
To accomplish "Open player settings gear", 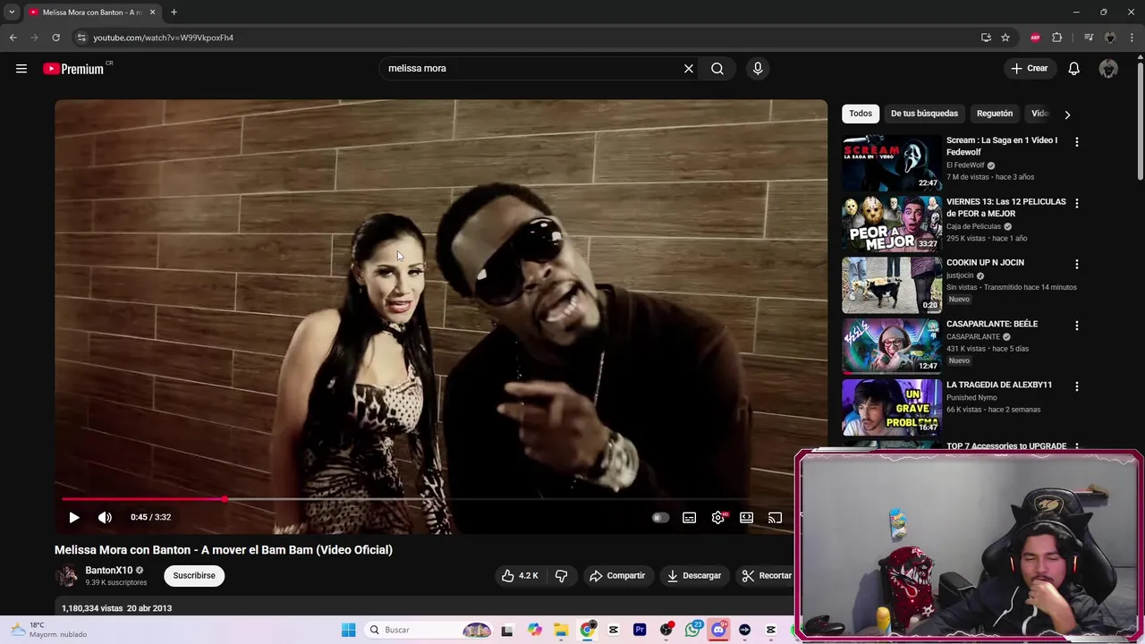I will 718,517.
